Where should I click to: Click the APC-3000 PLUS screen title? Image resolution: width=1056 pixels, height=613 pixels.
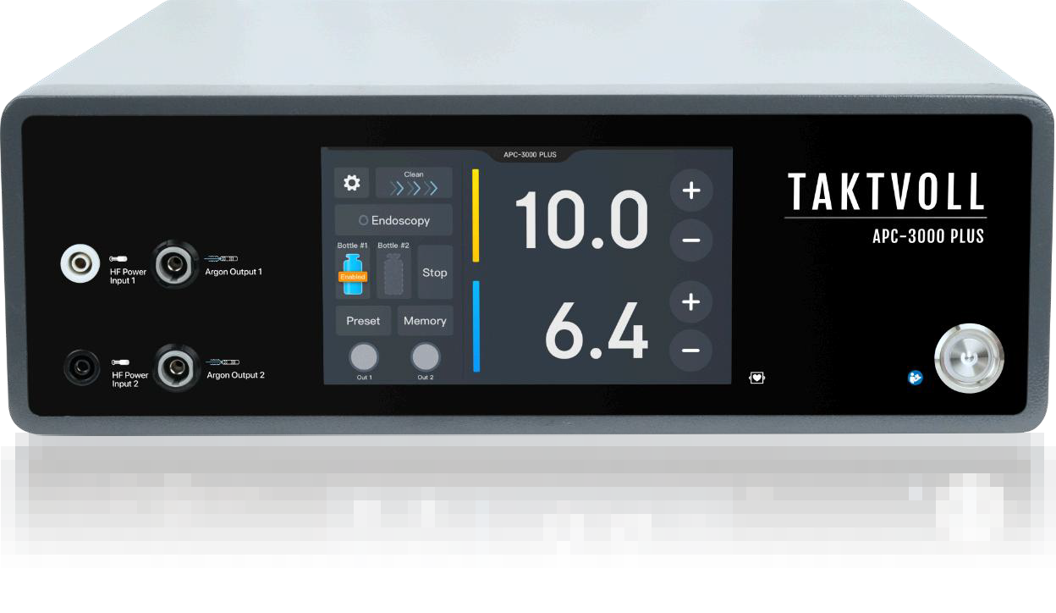pos(530,155)
